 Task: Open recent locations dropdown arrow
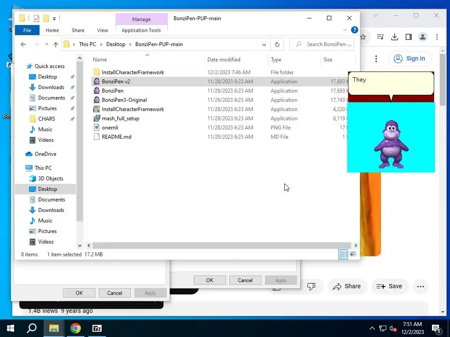47,44
